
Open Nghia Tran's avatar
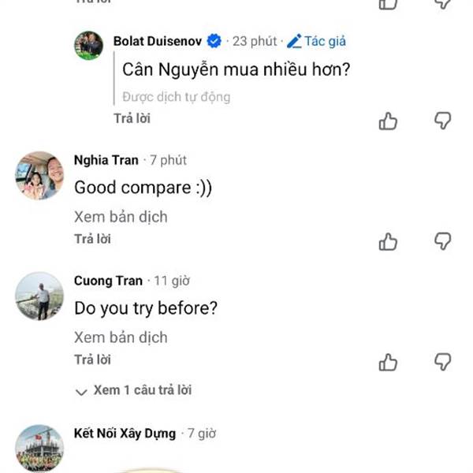pyautogui.click(x=39, y=176)
